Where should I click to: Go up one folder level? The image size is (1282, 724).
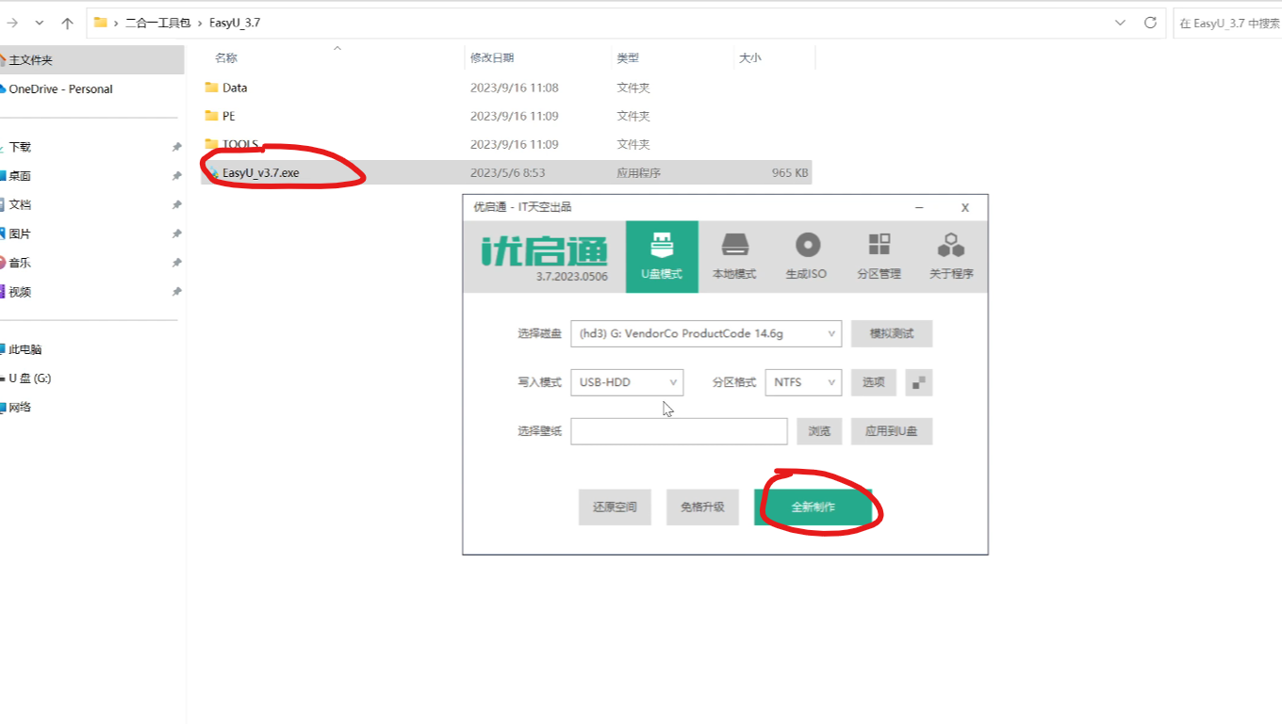click(67, 23)
